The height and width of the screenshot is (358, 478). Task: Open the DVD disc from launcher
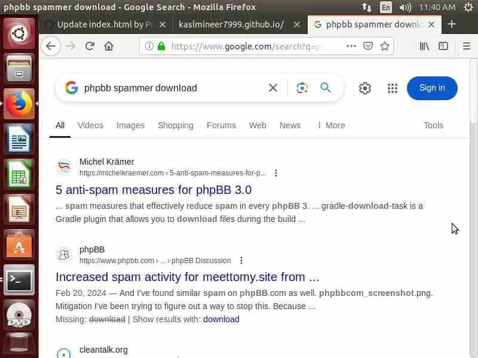click(19, 315)
